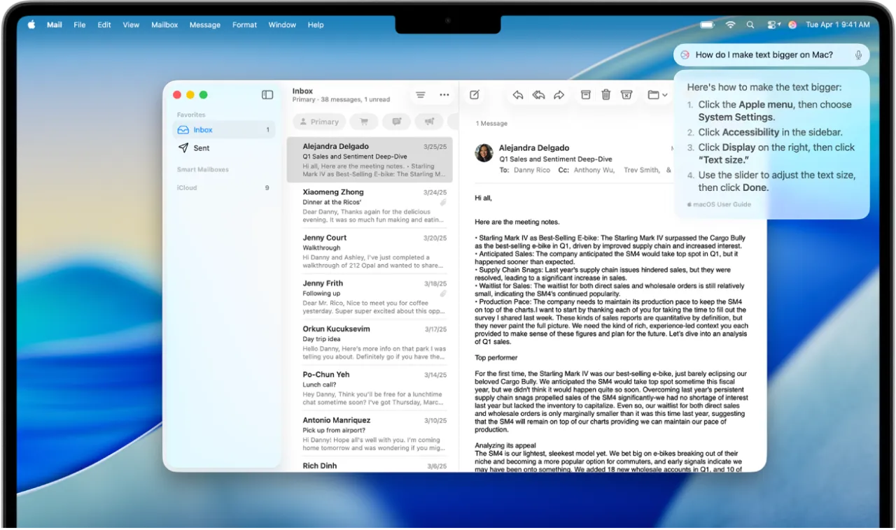The image size is (896, 530).
Task: Compose a new message
Action: (474, 94)
